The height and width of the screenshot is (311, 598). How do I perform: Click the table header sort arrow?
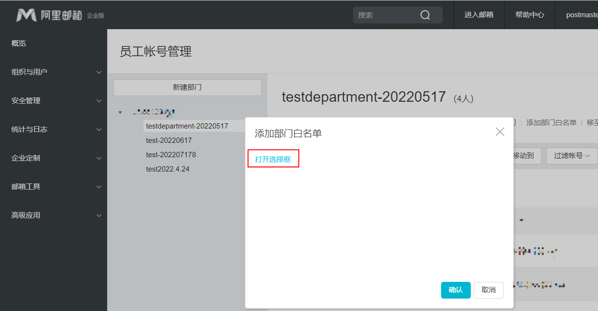tap(521, 221)
